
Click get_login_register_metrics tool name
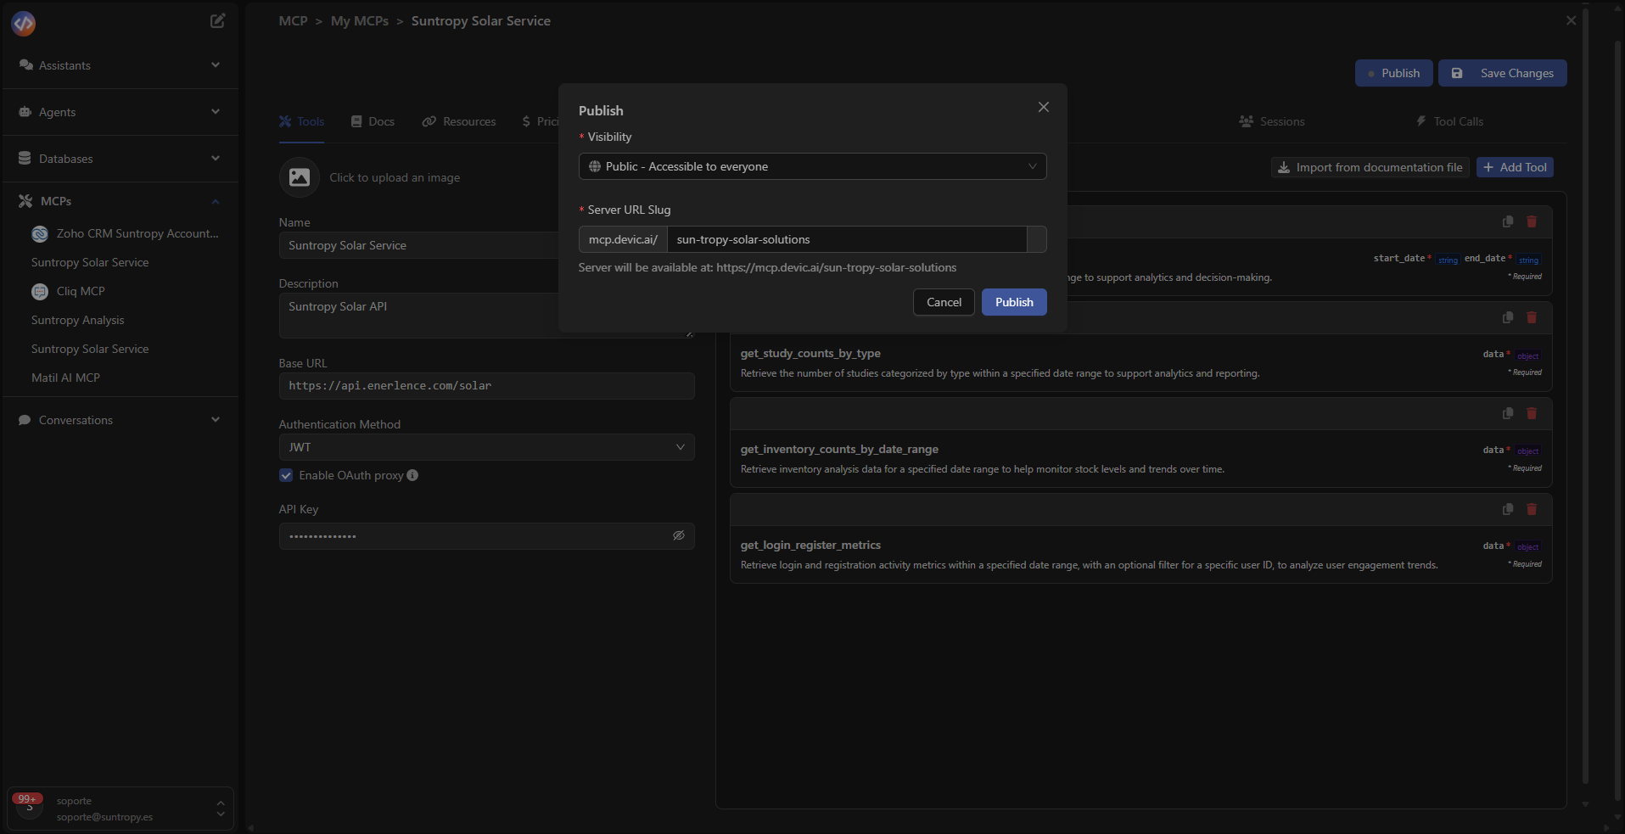tap(810, 545)
